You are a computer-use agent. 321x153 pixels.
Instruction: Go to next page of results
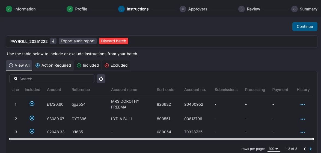311,149
